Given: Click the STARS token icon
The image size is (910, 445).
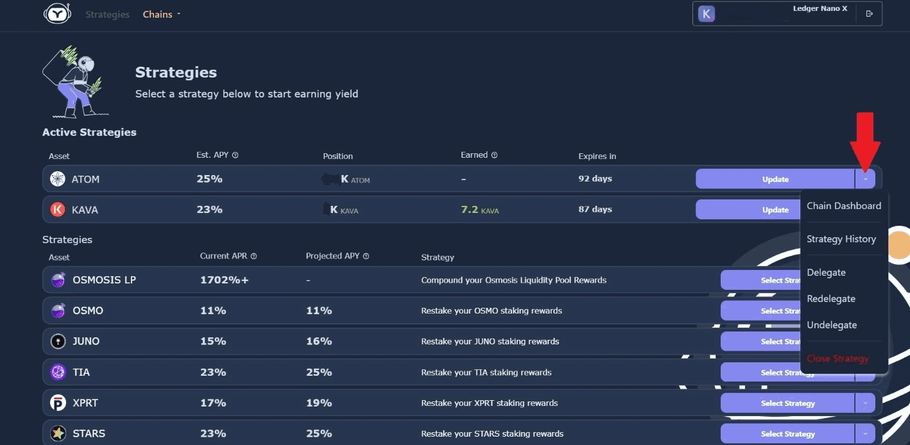Looking at the screenshot, I should [58, 433].
